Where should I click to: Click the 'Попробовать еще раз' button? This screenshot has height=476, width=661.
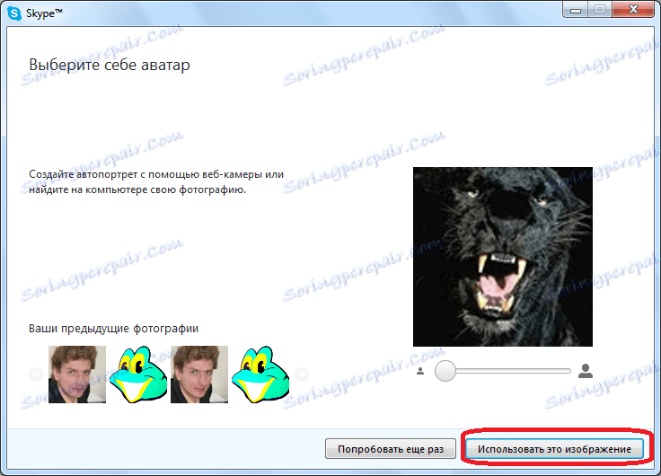(391, 449)
